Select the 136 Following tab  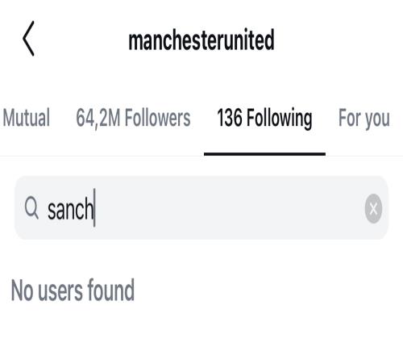point(264,119)
